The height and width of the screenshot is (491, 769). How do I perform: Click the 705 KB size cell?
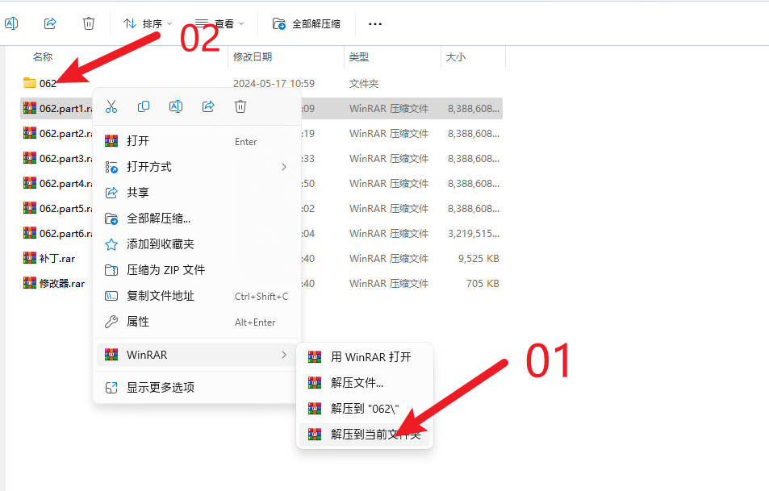point(483,283)
